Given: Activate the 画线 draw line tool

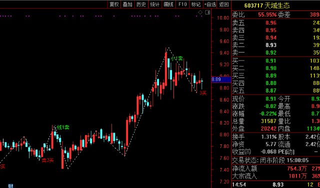Looking at the screenshot, I should point(168,4).
